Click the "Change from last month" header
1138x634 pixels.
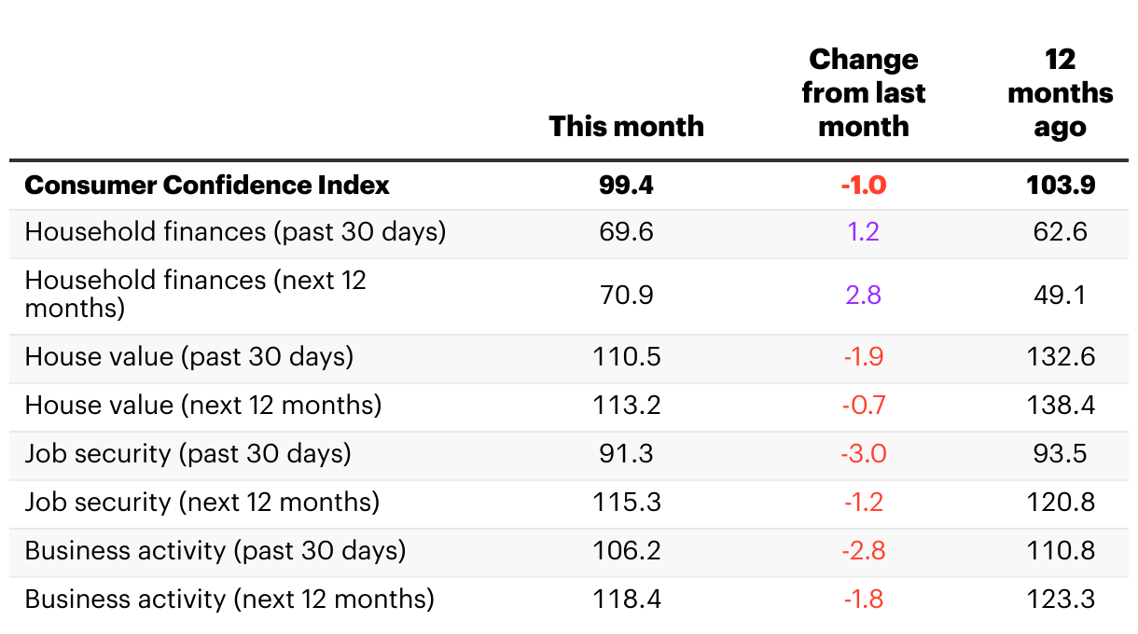pyautogui.click(x=863, y=93)
